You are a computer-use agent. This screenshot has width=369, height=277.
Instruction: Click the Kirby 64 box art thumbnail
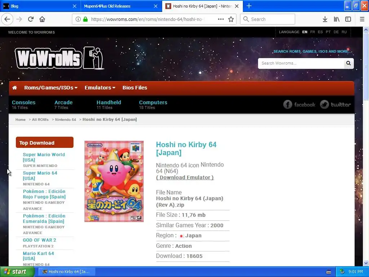pos(114,181)
